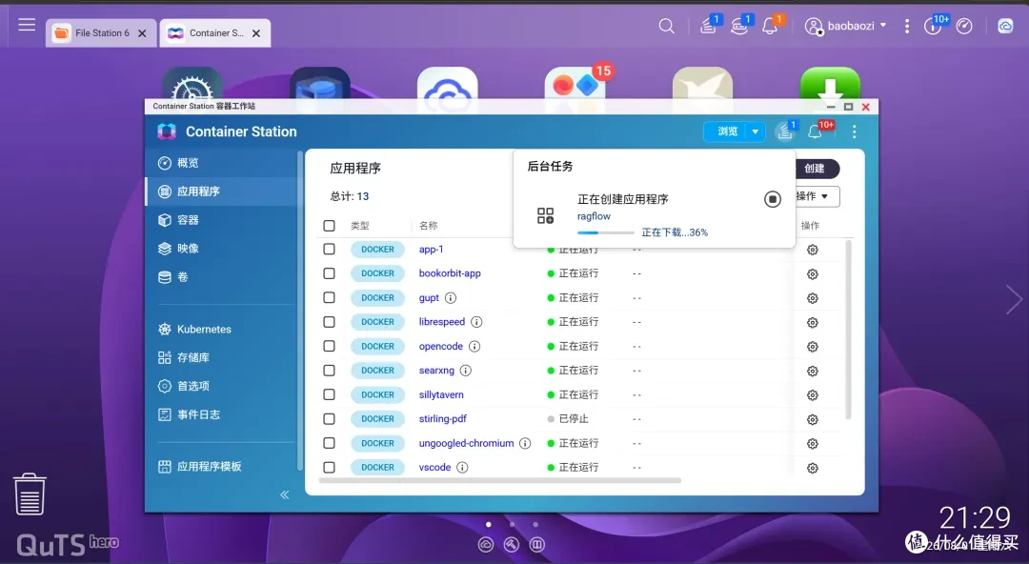Screen dimensions: 1029x564
Task: Show info icon for vscode
Action: click(462, 468)
